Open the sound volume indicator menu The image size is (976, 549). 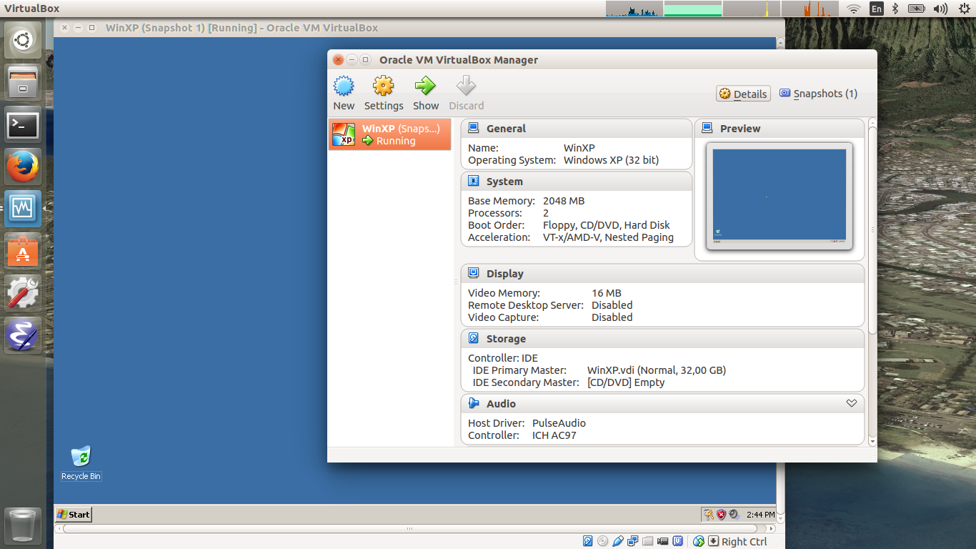point(940,9)
